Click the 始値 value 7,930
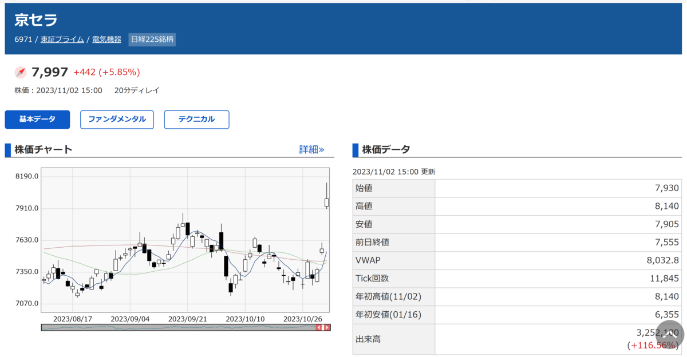Image resolution: width=687 pixels, height=357 pixels. click(x=666, y=188)
